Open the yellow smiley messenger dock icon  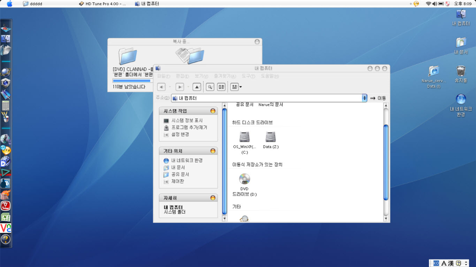(x=6, y=150)
